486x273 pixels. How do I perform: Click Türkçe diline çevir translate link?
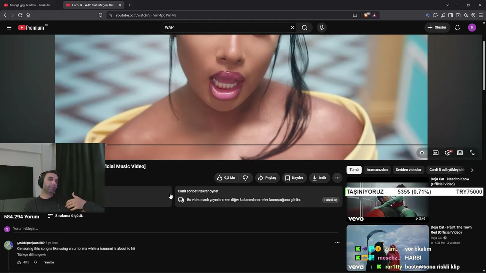click(x=32, y=254)
